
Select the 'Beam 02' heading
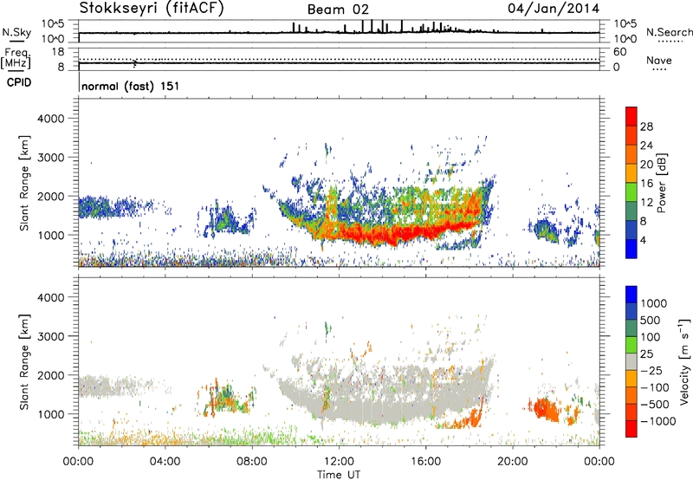[338, 10]
